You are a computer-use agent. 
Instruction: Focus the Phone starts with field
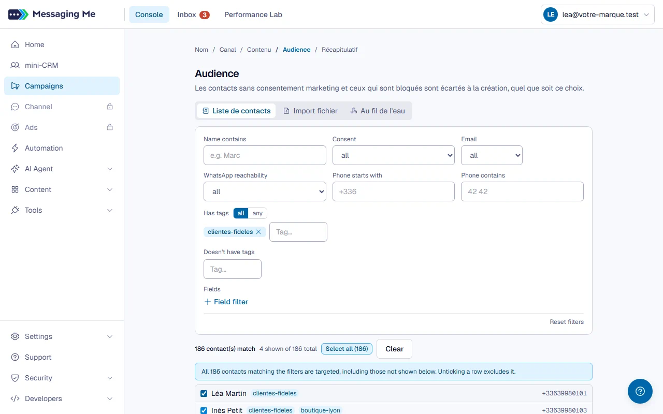coord(394,191)
